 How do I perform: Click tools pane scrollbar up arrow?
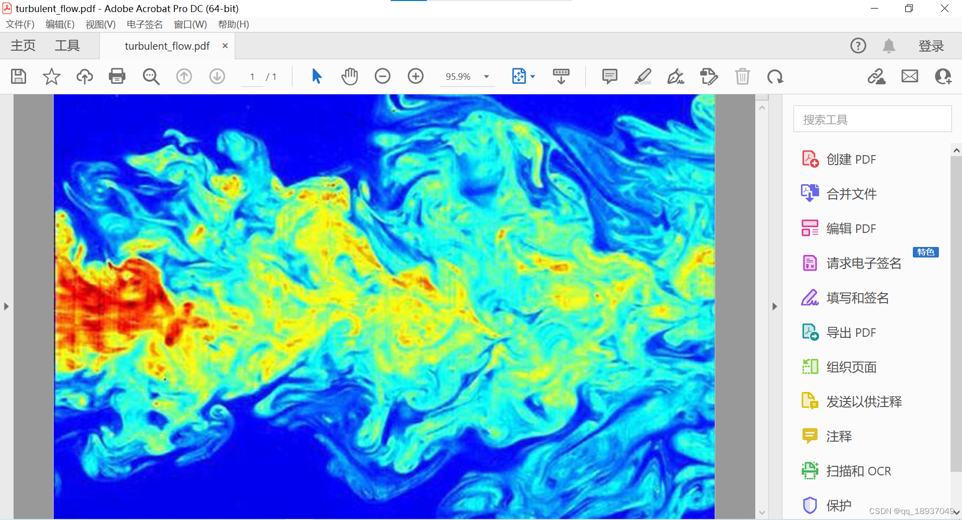pos(956,150)
